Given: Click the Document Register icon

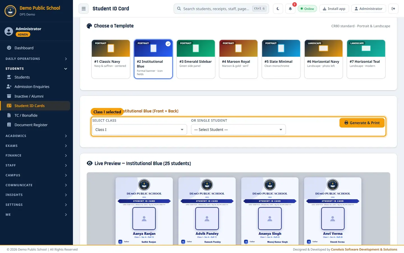Looking at the screenshot, I should (9, 125).
